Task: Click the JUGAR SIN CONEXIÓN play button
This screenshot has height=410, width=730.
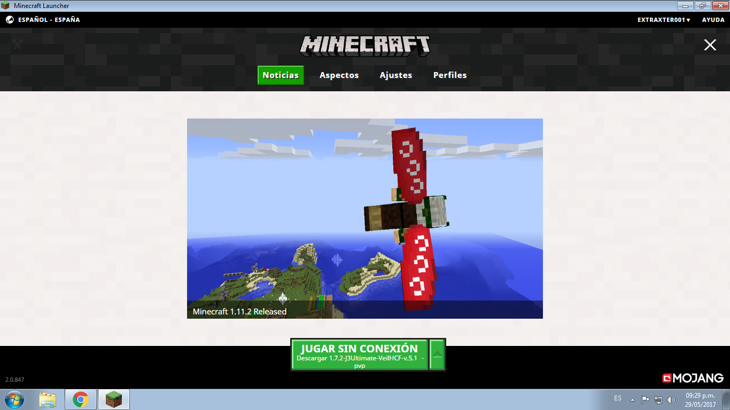Action: coord(360,354)
